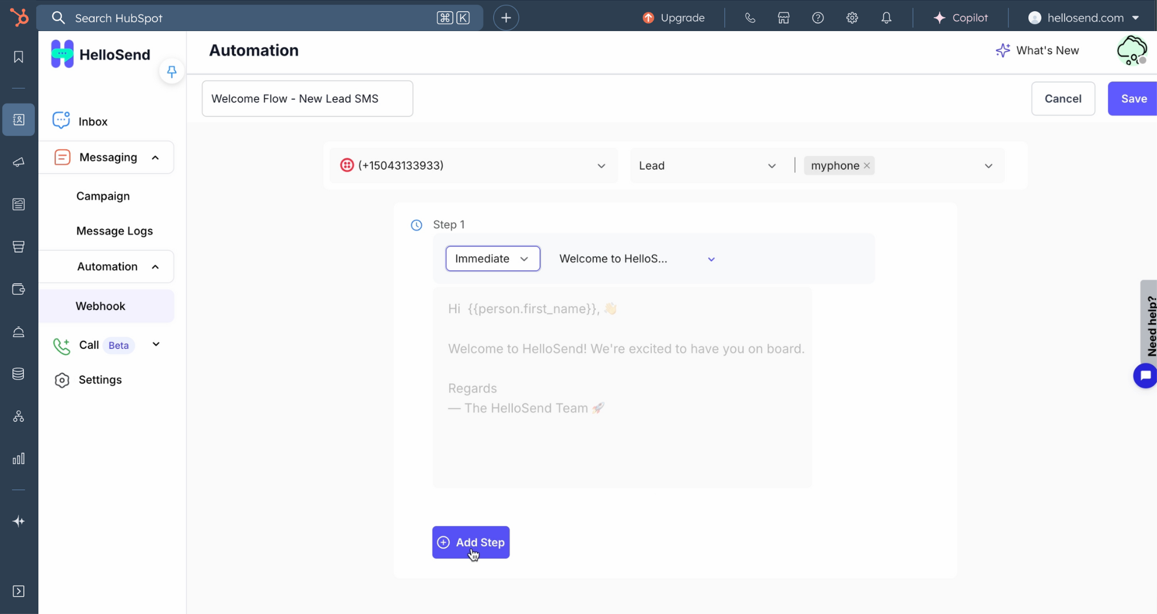This screenshot has height=614, width=1157.
Task: Click the Save button
Action: coord(1132,98)
